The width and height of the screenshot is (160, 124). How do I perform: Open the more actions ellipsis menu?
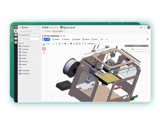click(107, 39)
